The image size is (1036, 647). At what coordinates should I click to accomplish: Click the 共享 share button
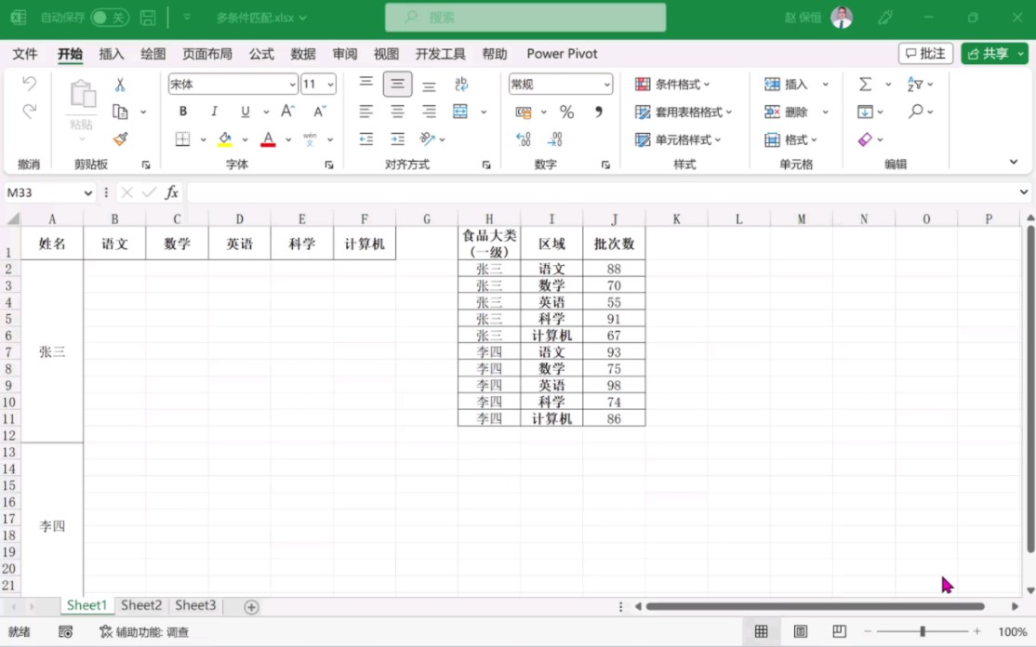[x=994, y=53]
